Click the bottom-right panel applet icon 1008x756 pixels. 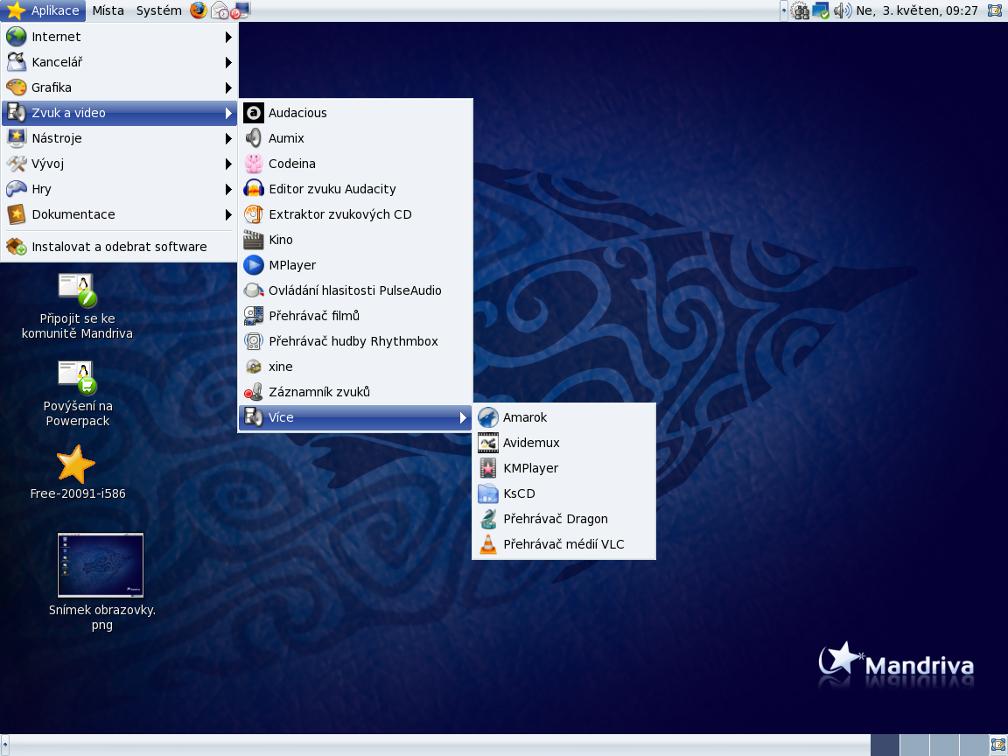point(998,745)
